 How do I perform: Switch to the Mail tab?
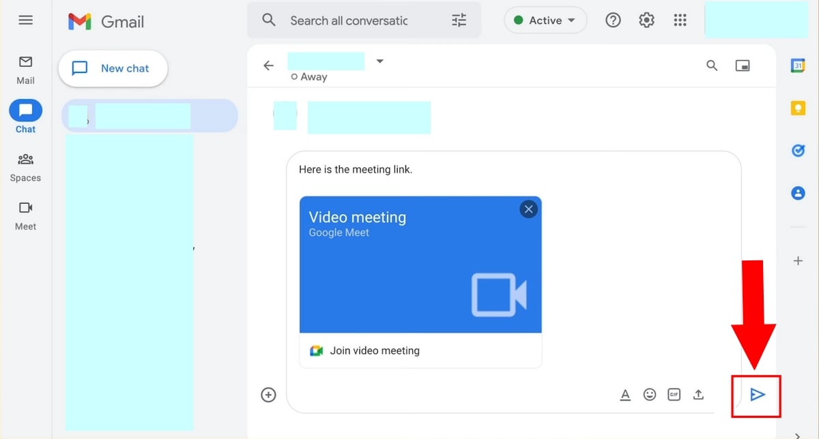tap(26, 70)
